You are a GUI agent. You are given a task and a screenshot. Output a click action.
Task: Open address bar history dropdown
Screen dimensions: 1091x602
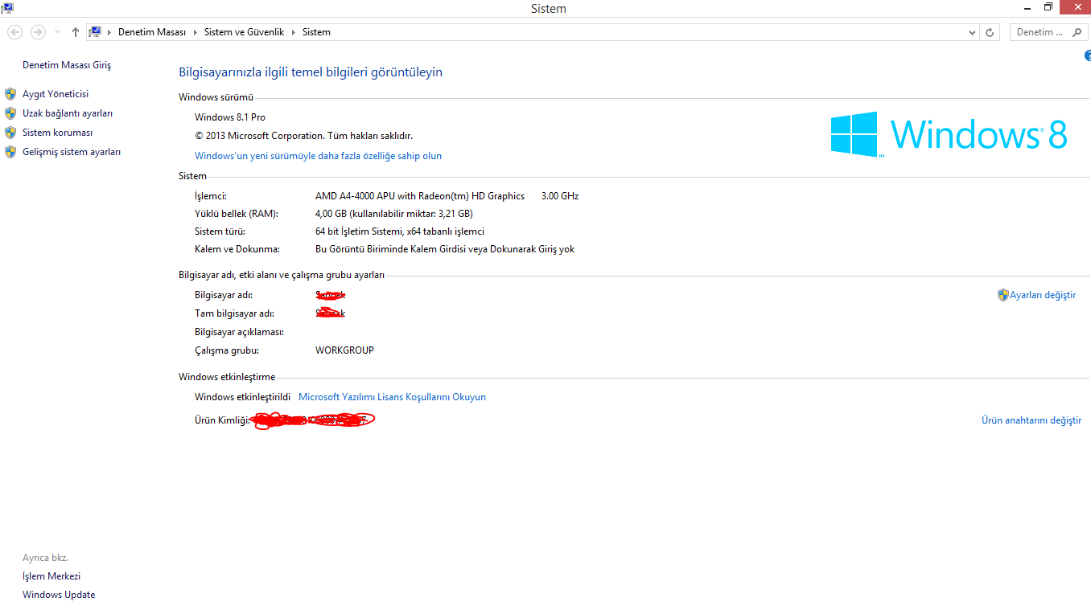click(x=973, y=32)
